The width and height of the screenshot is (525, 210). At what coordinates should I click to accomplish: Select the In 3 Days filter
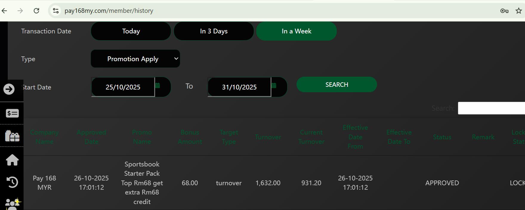click(214, 31)
